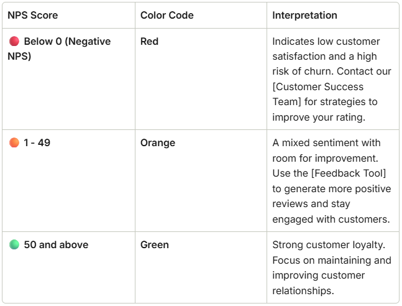Select the Color Code column header

167,15
